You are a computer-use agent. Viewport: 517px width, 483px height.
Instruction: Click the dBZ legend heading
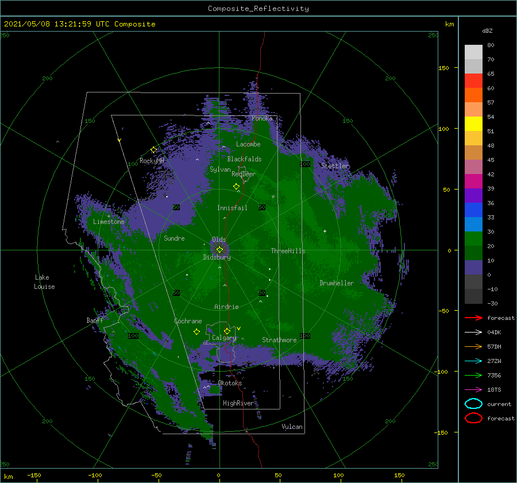(x=487, y=30)
